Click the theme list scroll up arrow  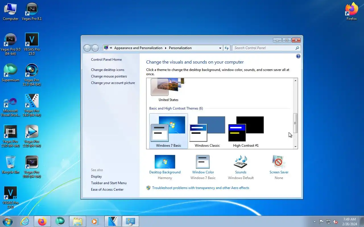(x=295, y=81)
